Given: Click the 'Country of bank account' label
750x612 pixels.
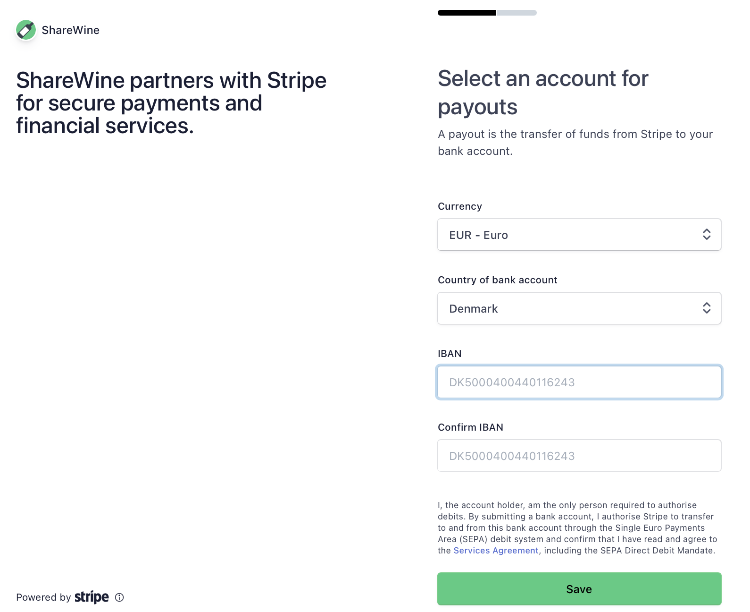Looking at the screenshot, I should click(498, 280).
